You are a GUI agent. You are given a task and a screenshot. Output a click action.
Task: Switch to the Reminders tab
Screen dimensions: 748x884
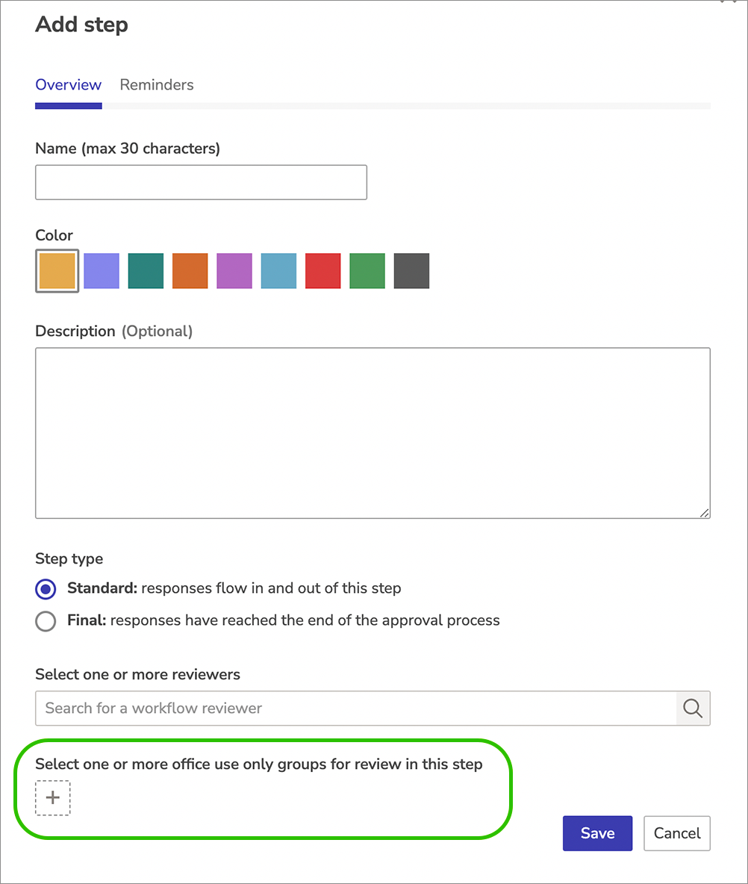[x=157, y=84]
